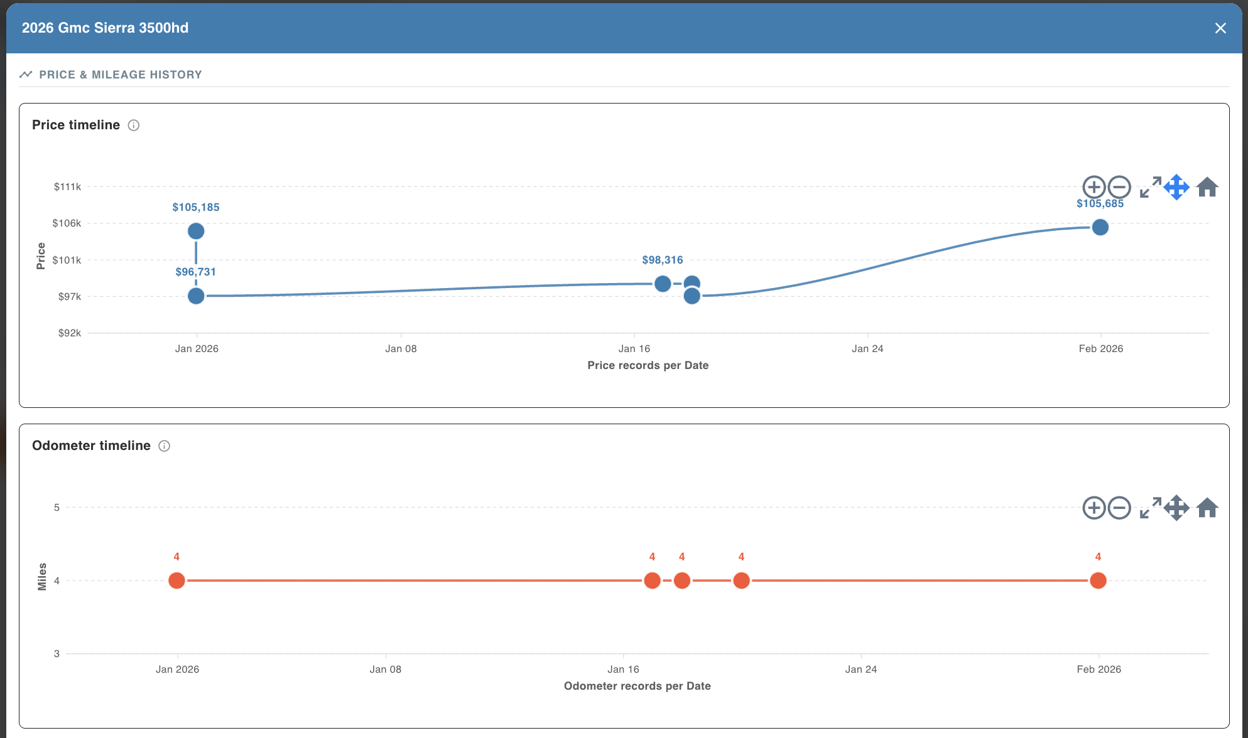Toggle panning tool on Price timeline chart
1248x738 pixels.
1176,187
